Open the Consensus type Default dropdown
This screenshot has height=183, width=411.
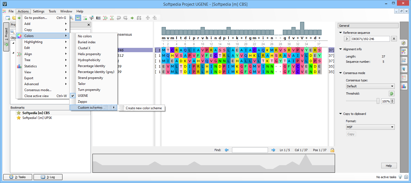pos(370,86)
